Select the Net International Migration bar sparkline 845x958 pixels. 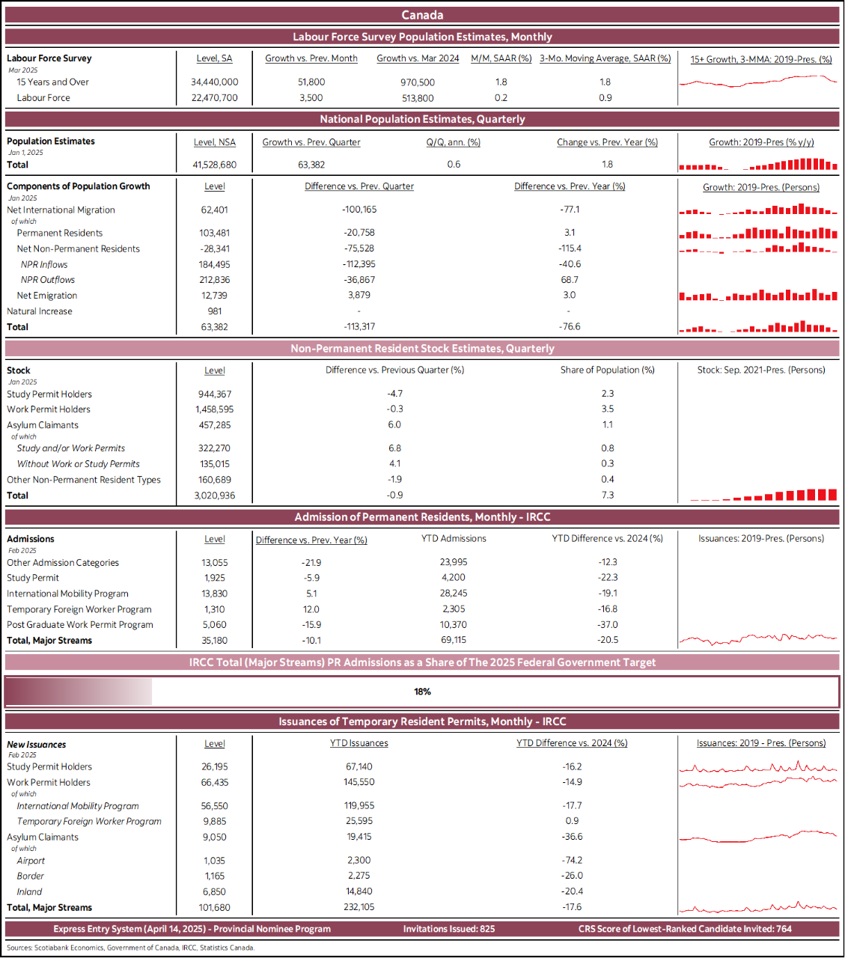758,210
